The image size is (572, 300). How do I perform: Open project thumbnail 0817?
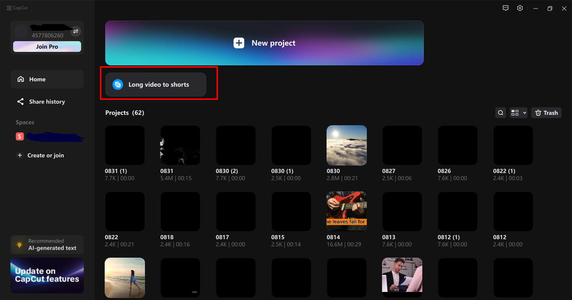coord(236,211)
